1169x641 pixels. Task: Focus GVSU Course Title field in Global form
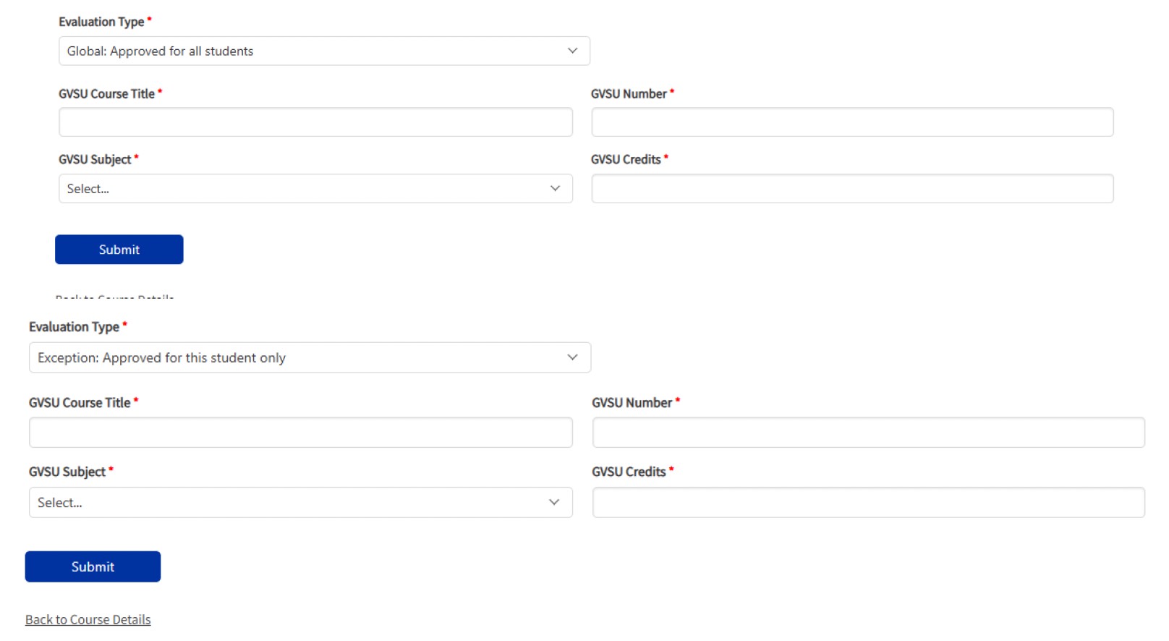(x=315, y=122)
